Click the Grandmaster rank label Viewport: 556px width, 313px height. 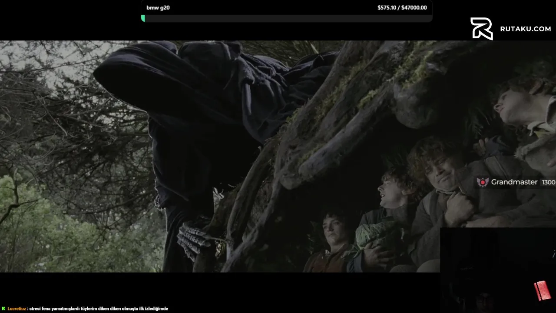pyautogui.click(x=514, y=182)
